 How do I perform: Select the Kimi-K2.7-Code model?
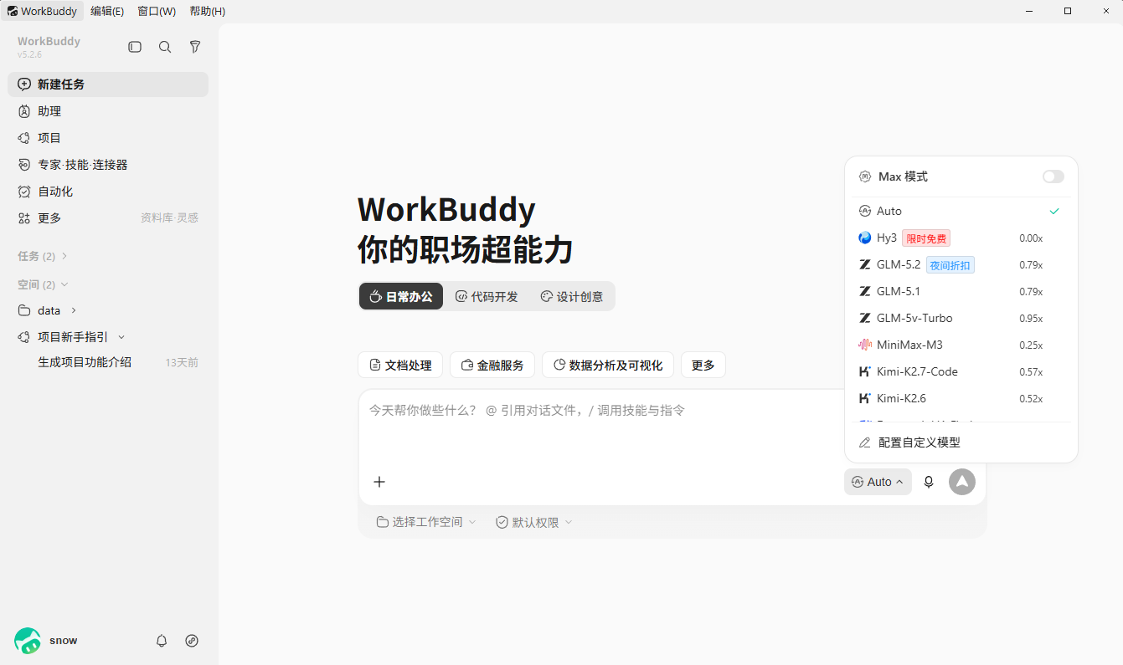[x=961, y=371]
